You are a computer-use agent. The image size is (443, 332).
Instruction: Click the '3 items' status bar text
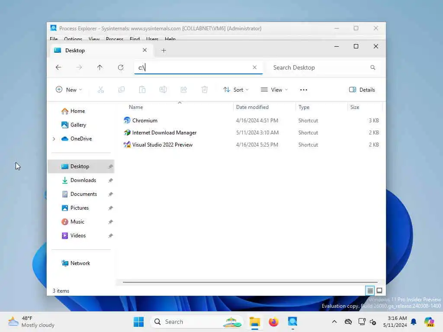pyautogui.click(x=61, y=291)
